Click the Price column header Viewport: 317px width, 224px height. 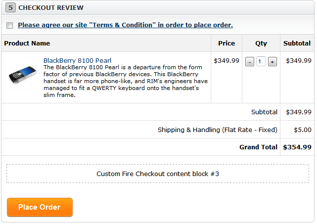click(x=226, y=44)
